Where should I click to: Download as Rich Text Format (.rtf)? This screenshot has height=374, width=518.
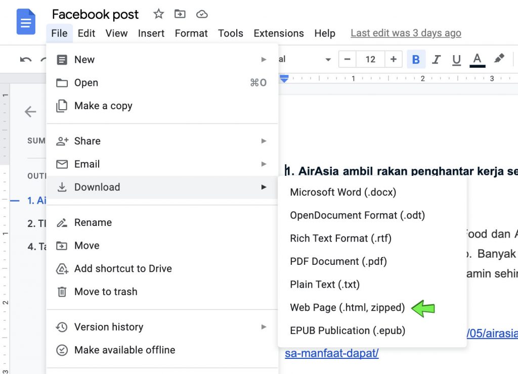click(372, 239)
